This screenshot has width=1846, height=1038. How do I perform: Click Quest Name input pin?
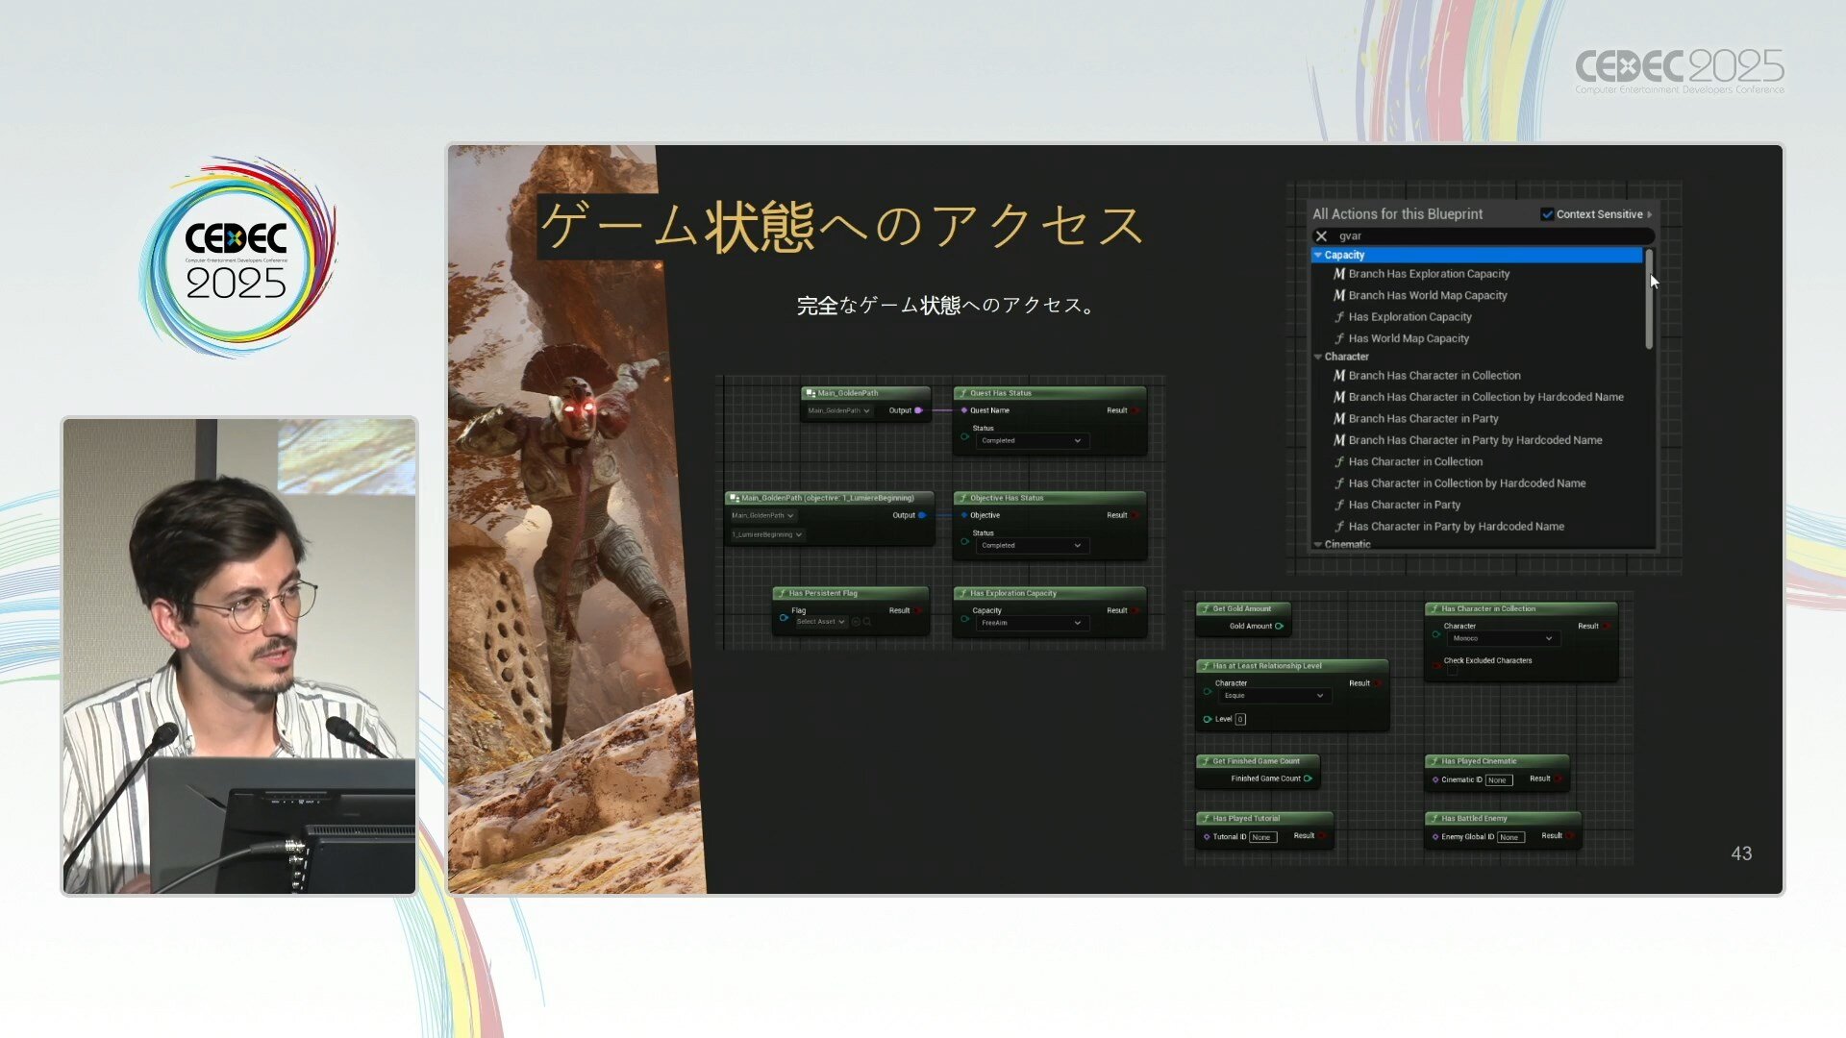[x=964, y=410]
